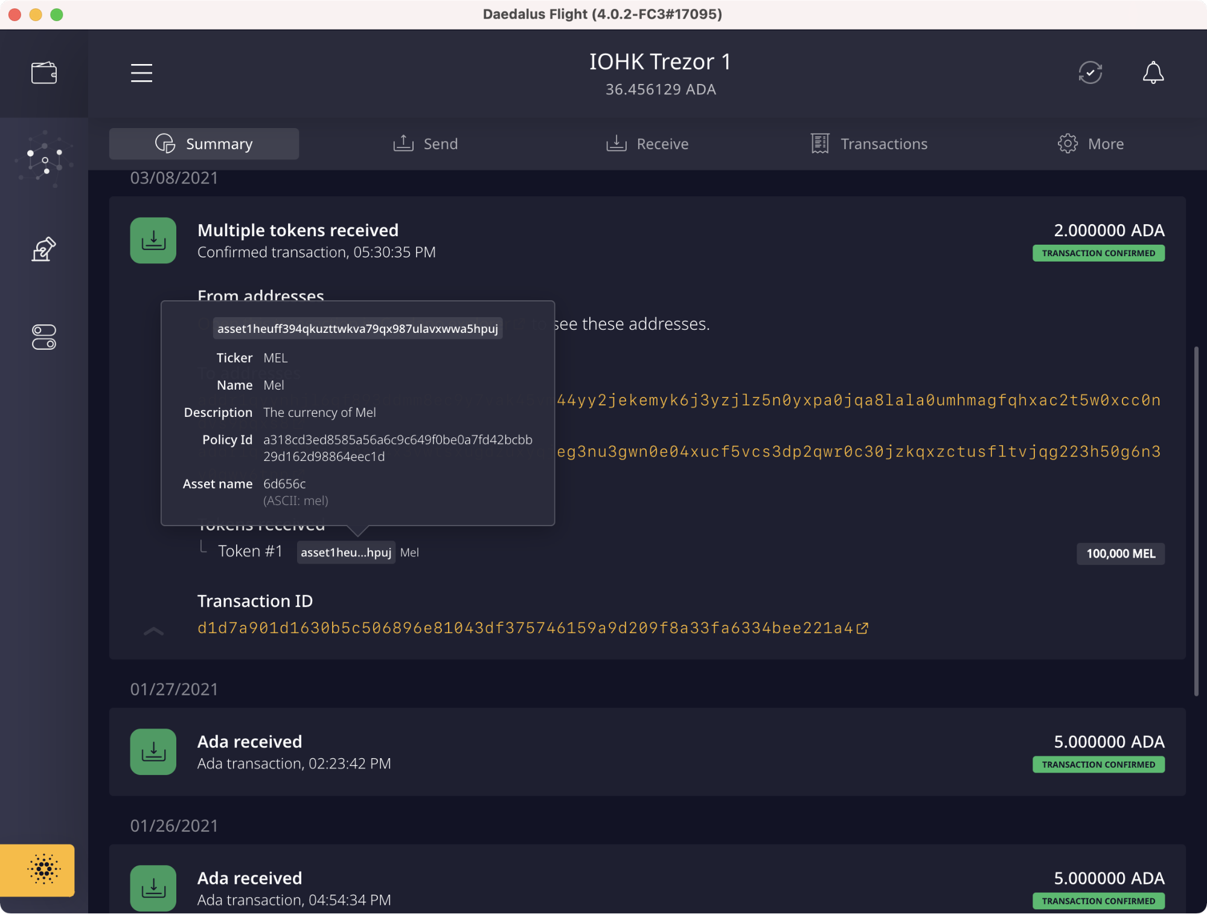Click the Description value The currency of Mel

click(319, 413)
